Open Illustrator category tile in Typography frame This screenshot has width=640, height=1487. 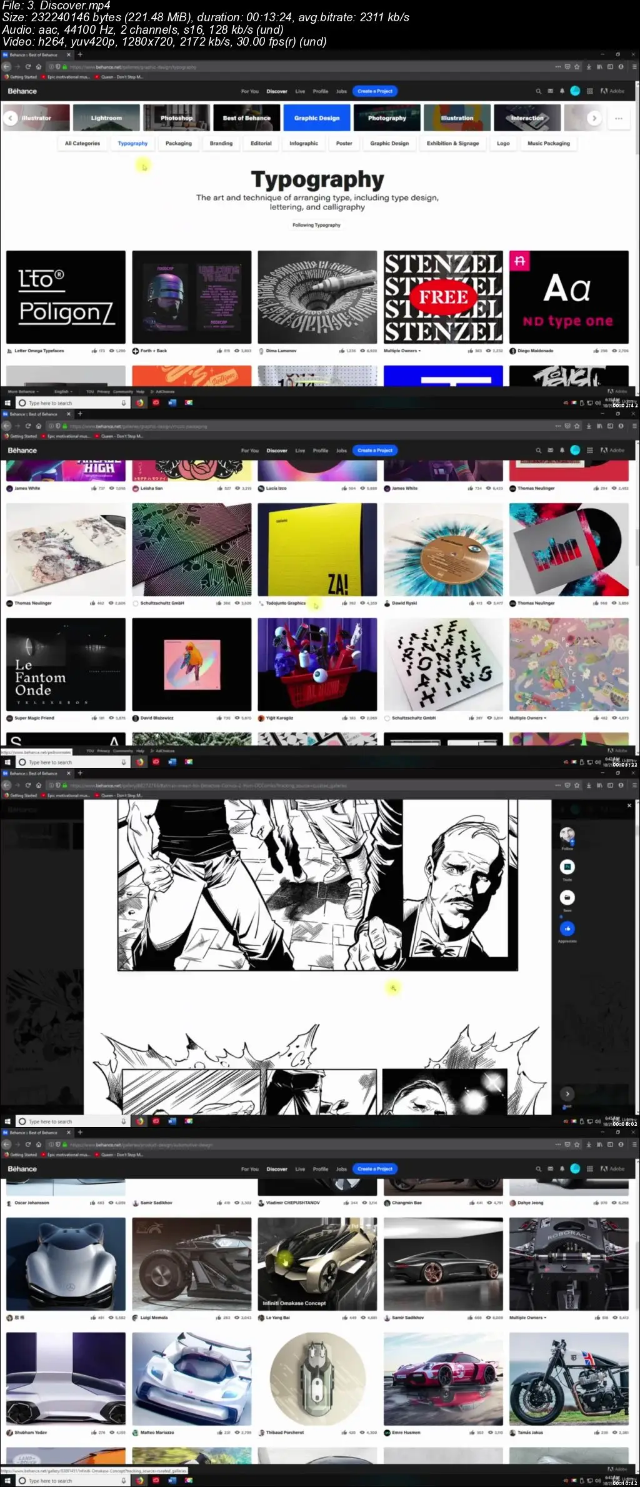tap(36, 117)
